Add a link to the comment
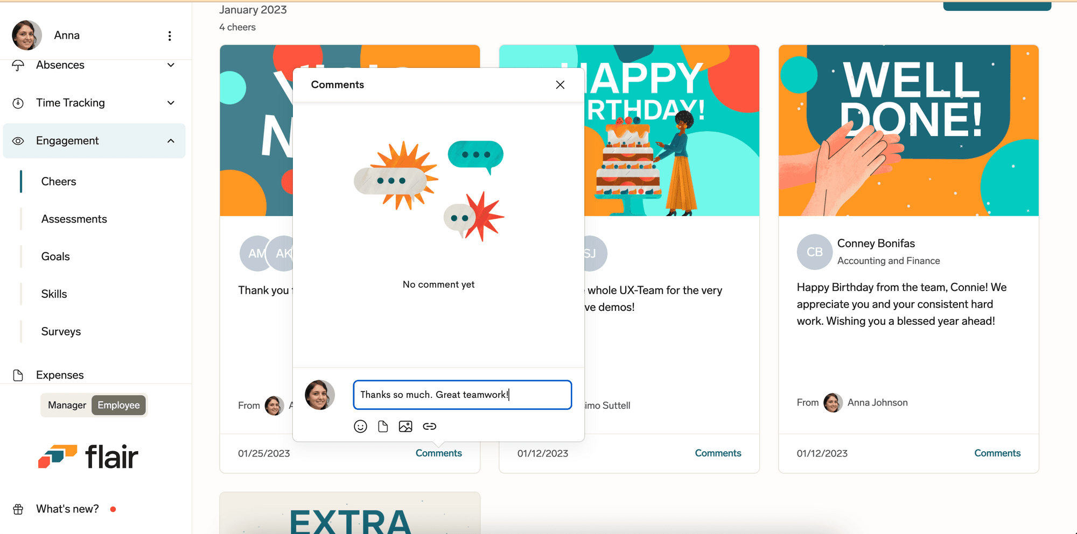This screenshot has width=1077, height=534. [429, 426]
